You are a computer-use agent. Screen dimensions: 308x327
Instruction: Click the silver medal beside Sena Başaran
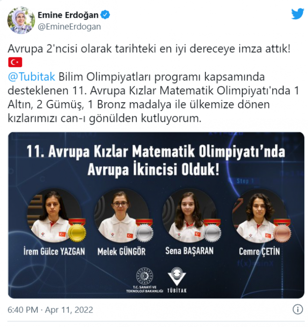tap(212, 230)
